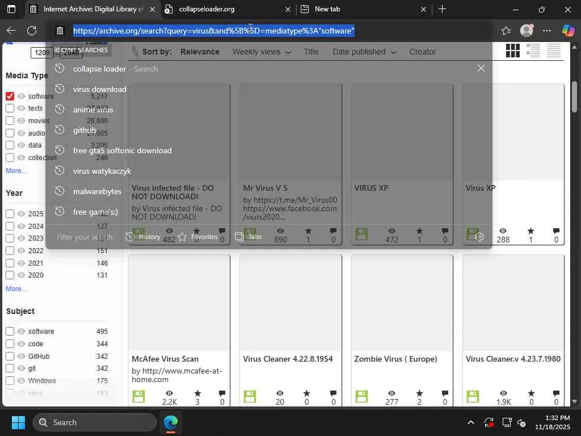
Task: Switch to compact list view layout
Action: (x=554, y=51)
